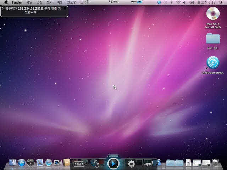The width and height of the screenshot is (227, 170).
Task: Click the menu bar clock 토 오전 8:33
Action: tap(206, 2)
